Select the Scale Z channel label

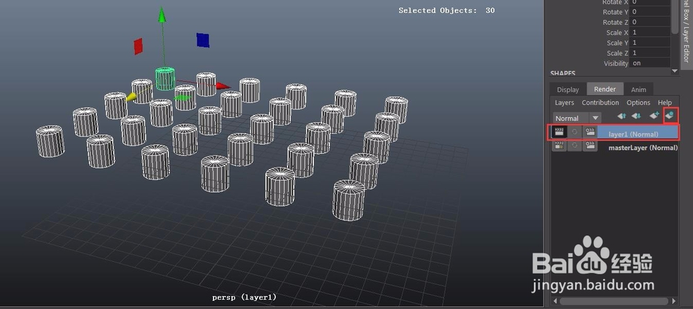click(x=617, y=53)
